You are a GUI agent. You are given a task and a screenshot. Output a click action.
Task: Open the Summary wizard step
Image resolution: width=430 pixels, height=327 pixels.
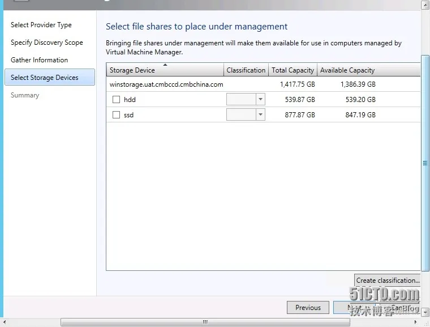(x=25, y=95)
